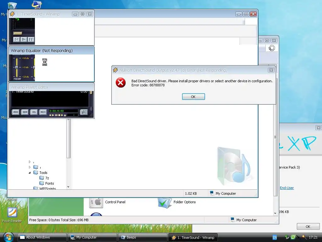
Task: Click the mini eject button in the Playlist Editor
Action: (x=65, y=115)
